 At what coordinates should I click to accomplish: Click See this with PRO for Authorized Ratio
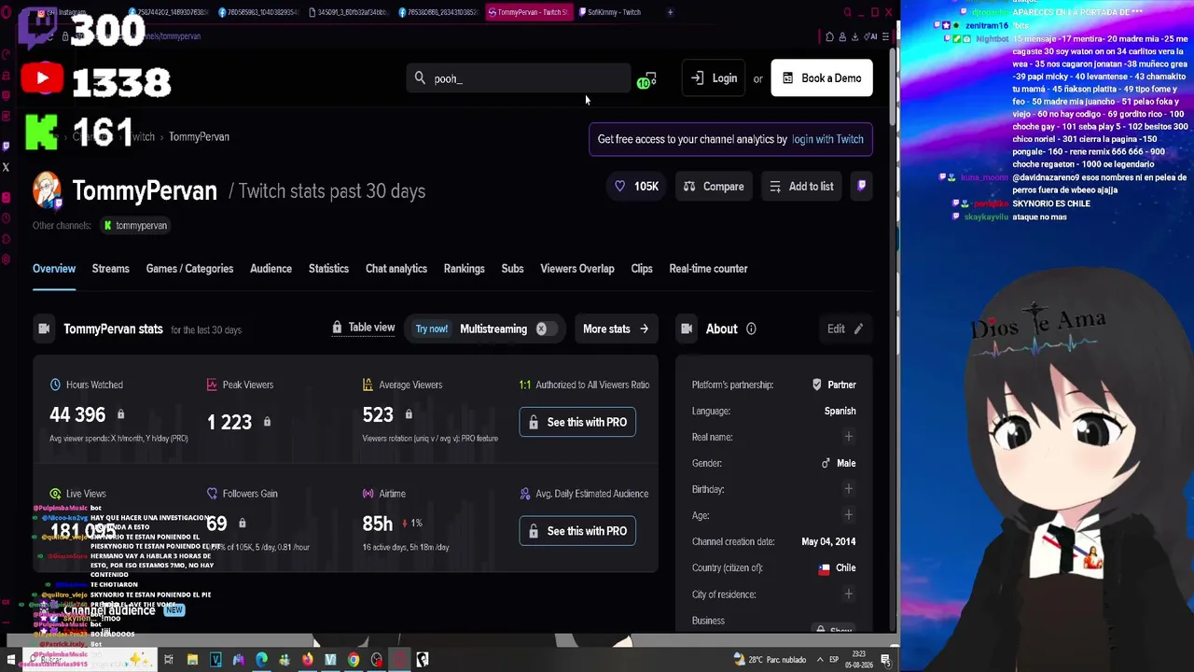(x=577, y=422)
